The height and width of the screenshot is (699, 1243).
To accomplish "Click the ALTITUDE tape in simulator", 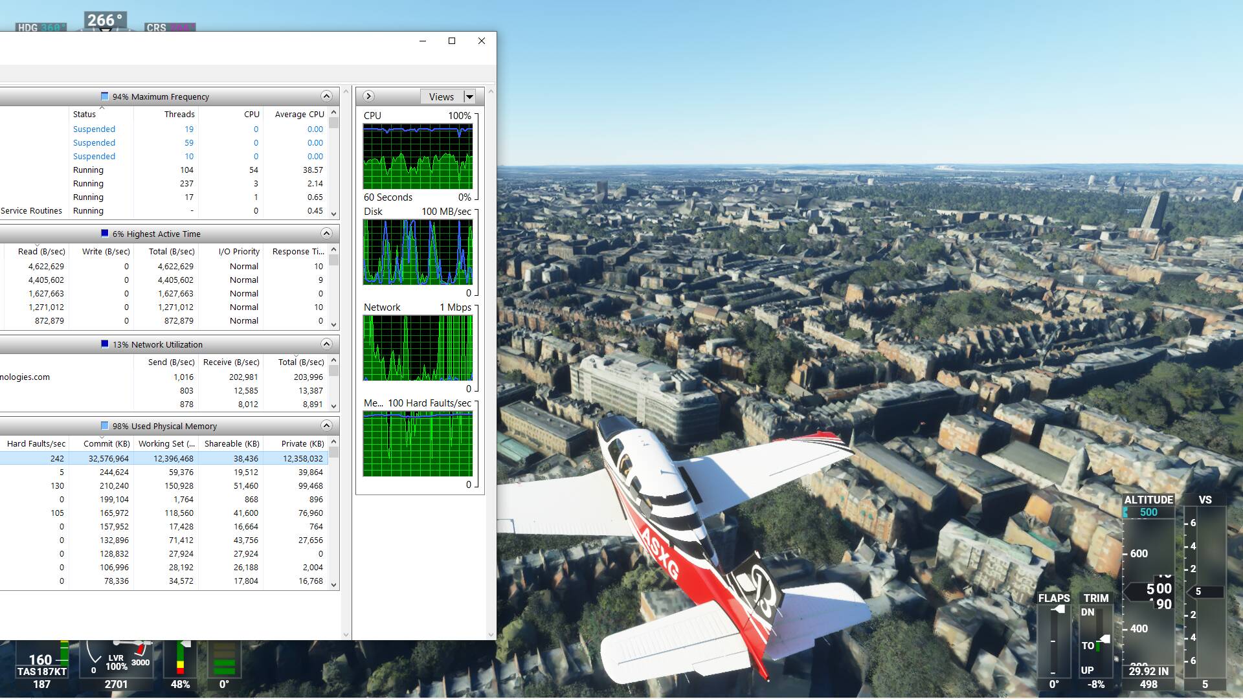I will [1148, 592].
